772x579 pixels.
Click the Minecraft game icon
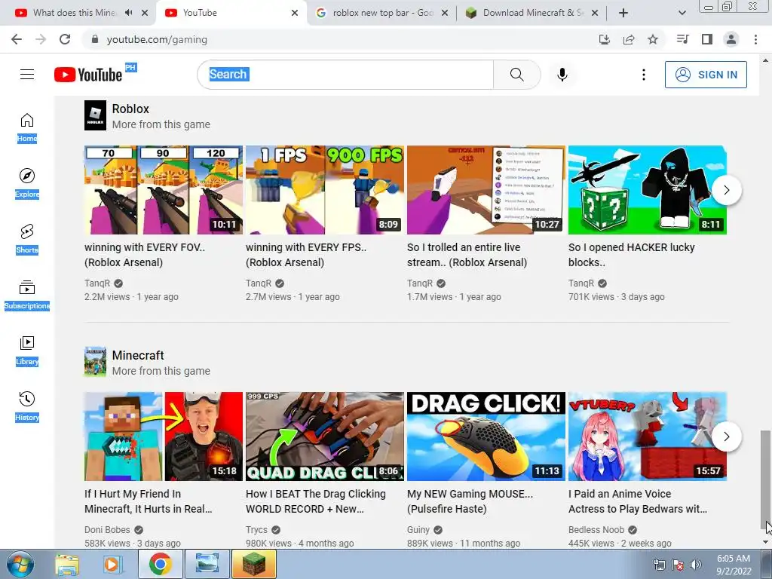tap(95, 362)
